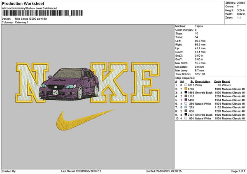Image resolution: width=247 pixels, height=174 pixels.
Task: Click the 'Last Saved: 20/06/2025 20.38.13' text
Action: coord(81,171)
